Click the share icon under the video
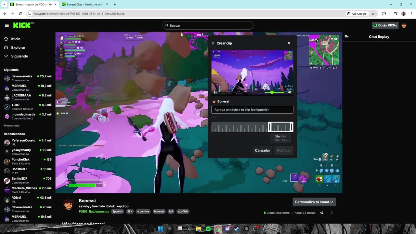This screenshot has height=234, width=416. 321,213
